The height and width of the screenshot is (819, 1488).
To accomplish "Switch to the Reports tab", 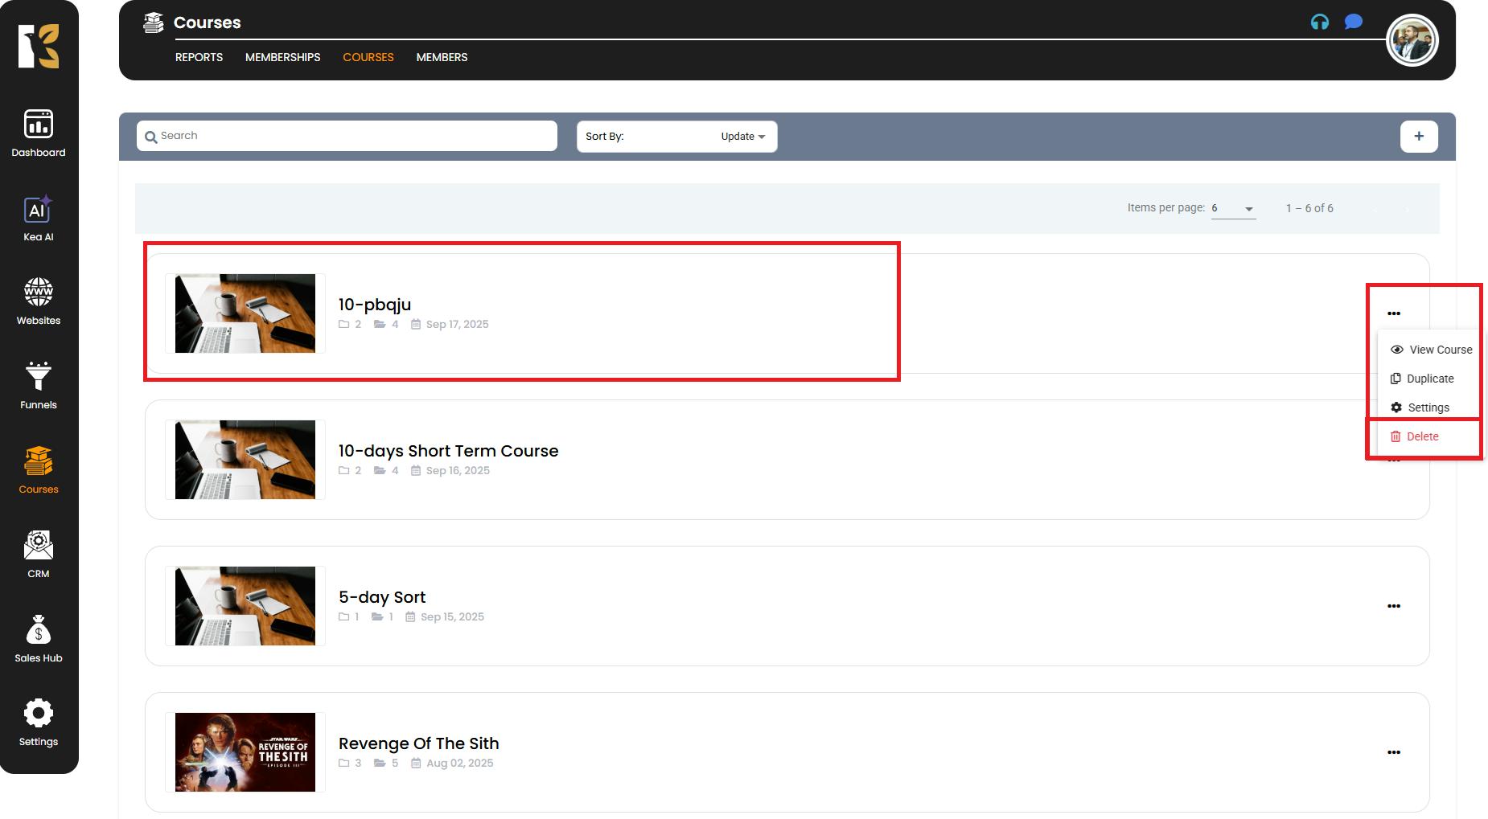I will click(199, 57).
